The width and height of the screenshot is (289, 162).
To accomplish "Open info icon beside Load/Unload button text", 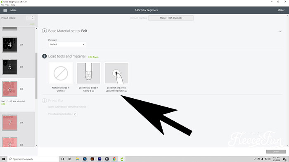I will (x=126, y=91).
